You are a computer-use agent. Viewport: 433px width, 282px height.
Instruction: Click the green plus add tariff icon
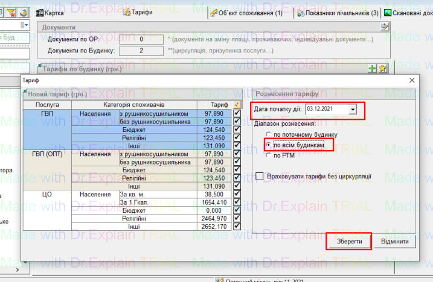tap(373, 69)
